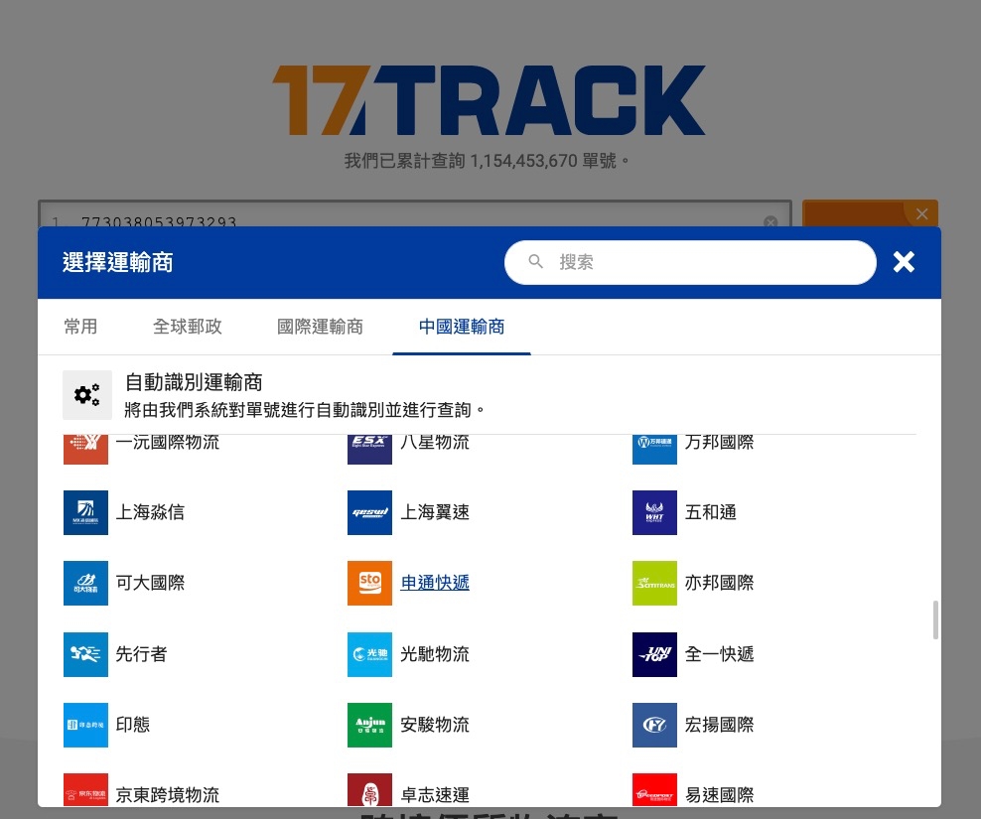981x819 pixels.
Task: Click the 一沅國際物流 logo
Action: 85,450
